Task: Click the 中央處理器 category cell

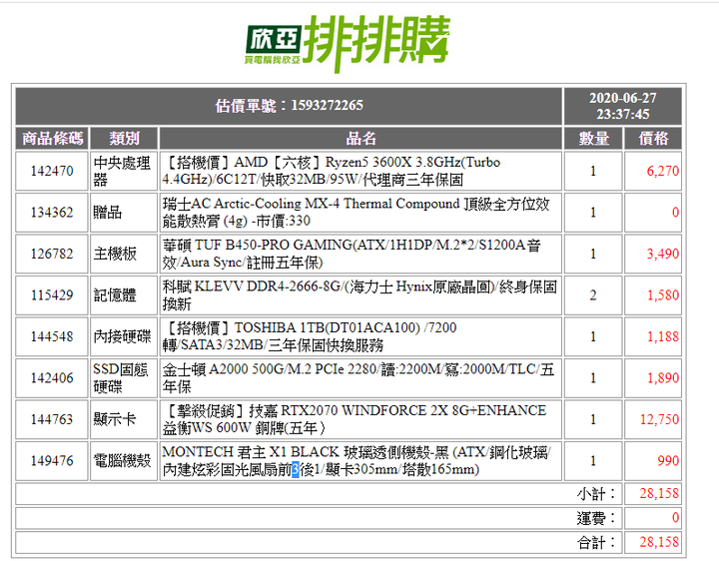Action: click(124, 171)
